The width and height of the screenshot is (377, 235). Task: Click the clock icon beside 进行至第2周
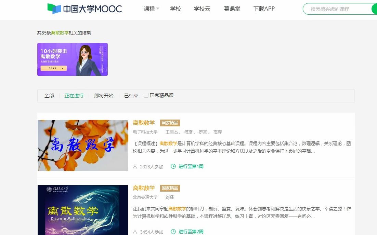tap(173, 232)
